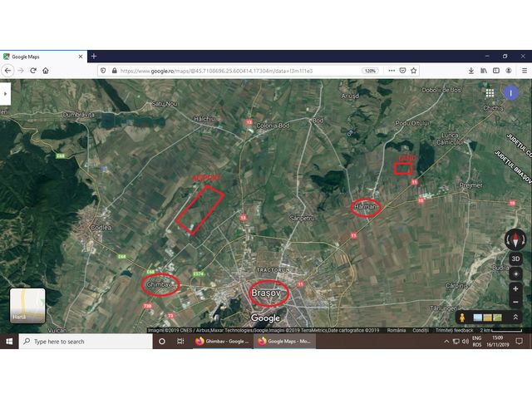The image size is (532, 399).
Task: Show hidden system tray icons chevron
Action: tap(446, 342)
